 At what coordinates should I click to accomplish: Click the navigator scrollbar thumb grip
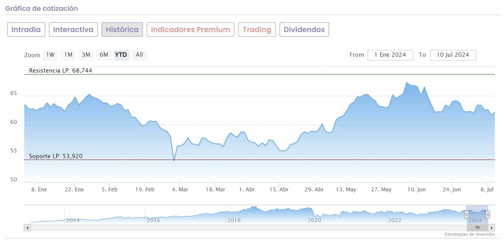pos(477,228)
